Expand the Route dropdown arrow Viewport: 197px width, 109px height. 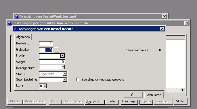point(62,56)
